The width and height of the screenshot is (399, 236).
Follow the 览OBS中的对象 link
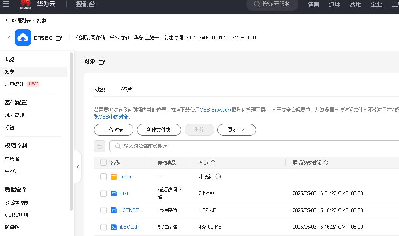[111, 117]
